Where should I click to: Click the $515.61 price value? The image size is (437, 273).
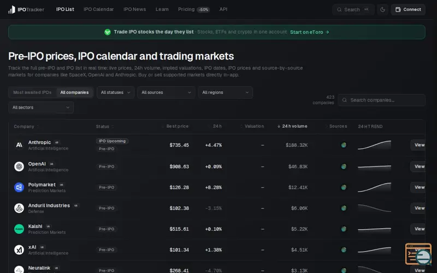[179, 229]
